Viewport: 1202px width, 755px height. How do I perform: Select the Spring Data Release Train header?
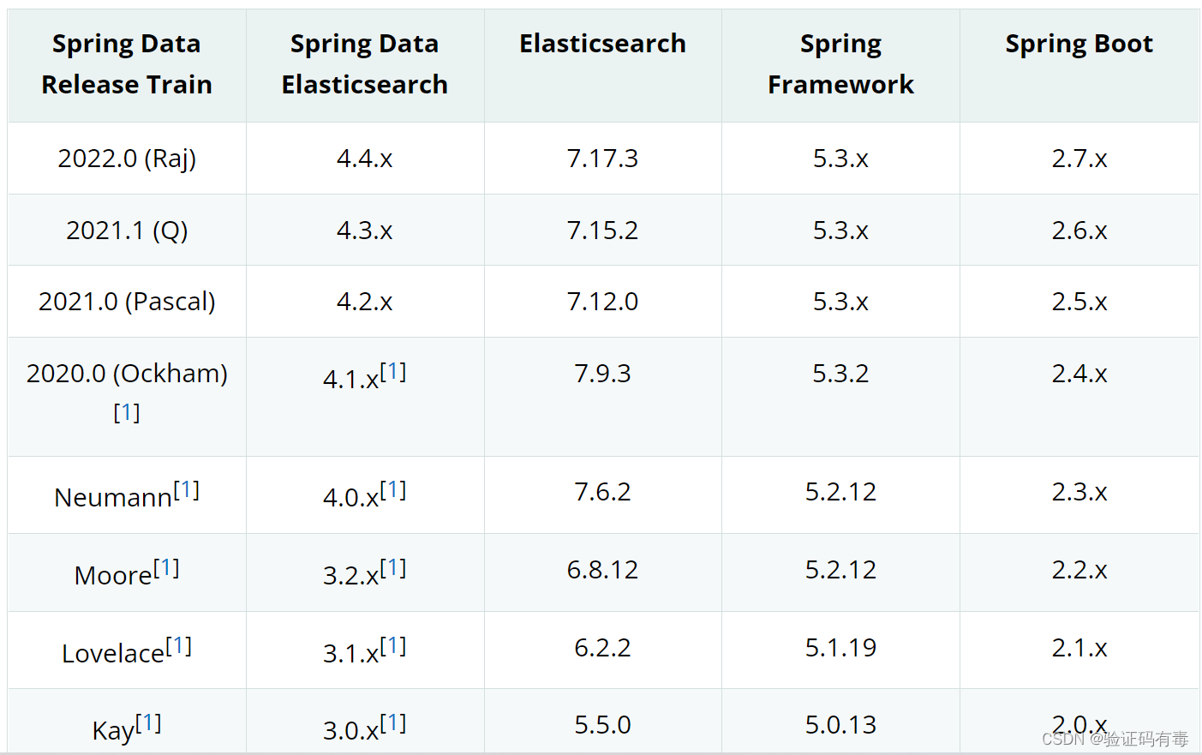point(127,64)
